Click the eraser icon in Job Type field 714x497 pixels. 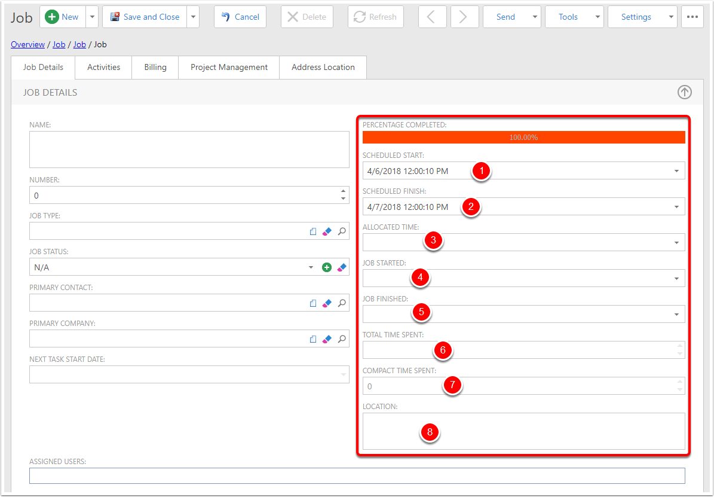click(x=327, y=231)
